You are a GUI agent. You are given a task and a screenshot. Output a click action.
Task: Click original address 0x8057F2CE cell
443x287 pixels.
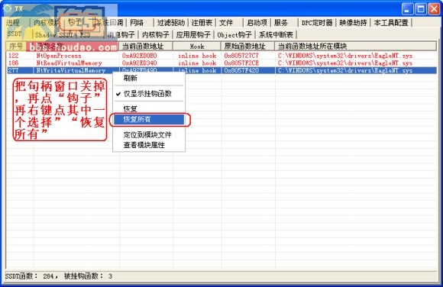241,63
